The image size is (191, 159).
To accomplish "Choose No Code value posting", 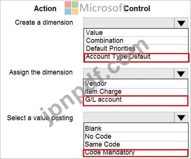I will 136,137.
